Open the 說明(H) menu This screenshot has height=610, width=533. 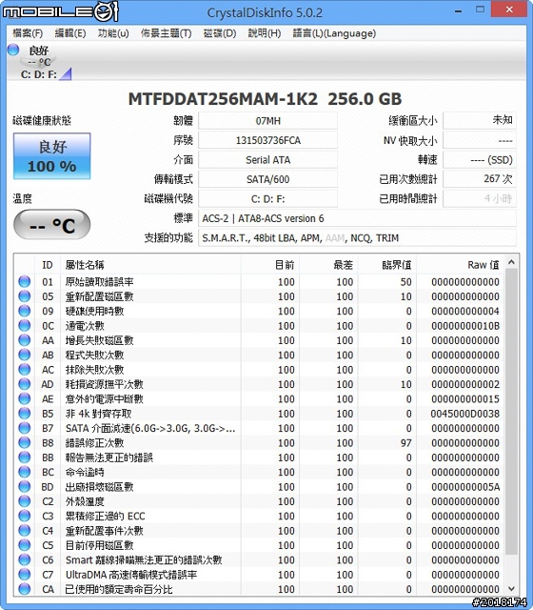pos(265,33)
